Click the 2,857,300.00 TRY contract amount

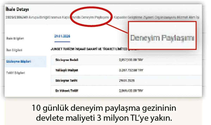tap(131, 60)
